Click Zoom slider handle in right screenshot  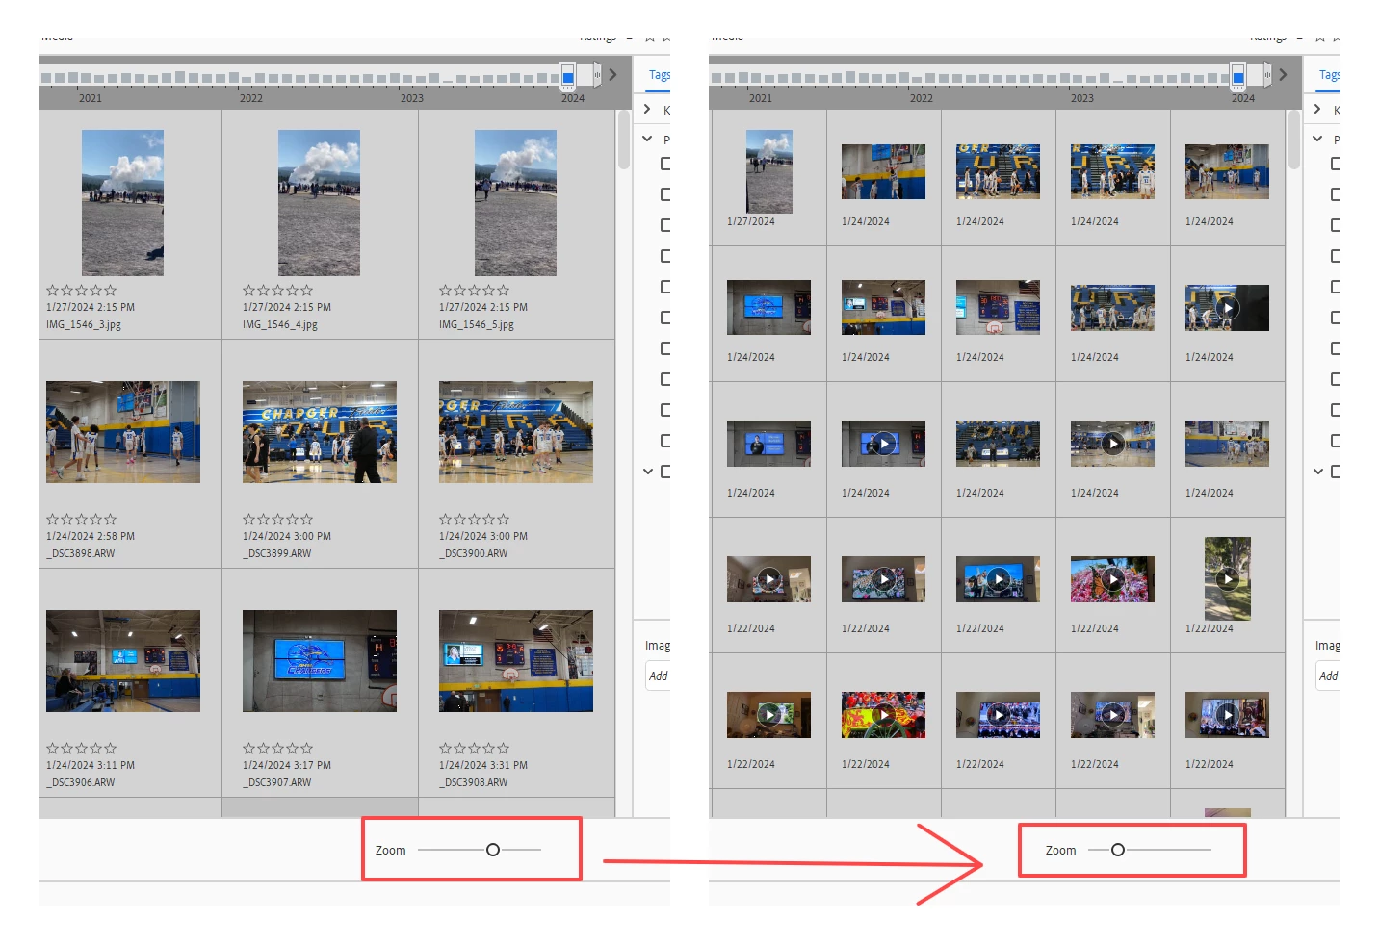(x=1118, y=850)
